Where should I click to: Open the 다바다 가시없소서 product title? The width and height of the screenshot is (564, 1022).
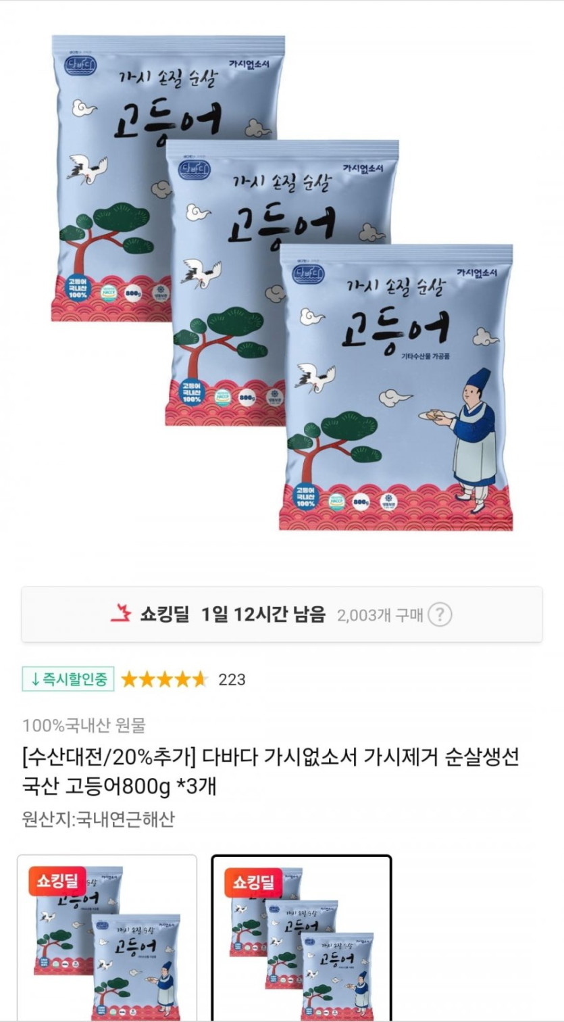click(270, 772)
